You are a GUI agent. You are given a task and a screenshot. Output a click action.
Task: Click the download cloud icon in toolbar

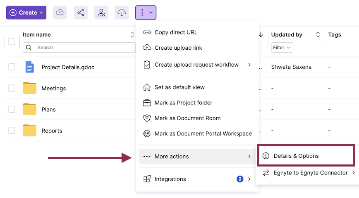tap(122, 13)
